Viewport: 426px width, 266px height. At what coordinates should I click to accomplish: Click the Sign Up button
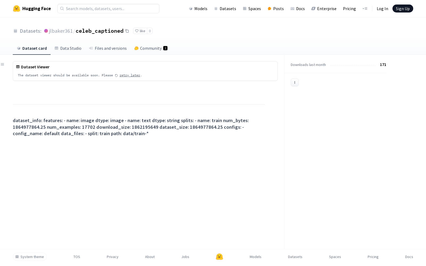click(403, 9)
